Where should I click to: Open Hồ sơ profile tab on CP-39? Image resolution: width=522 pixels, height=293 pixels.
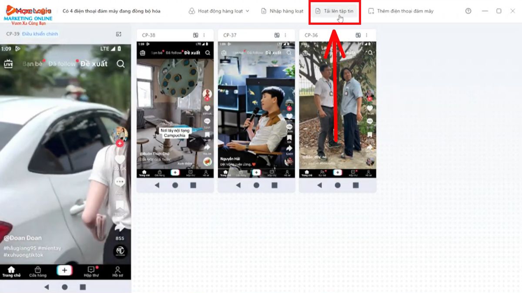coord(118,272)
